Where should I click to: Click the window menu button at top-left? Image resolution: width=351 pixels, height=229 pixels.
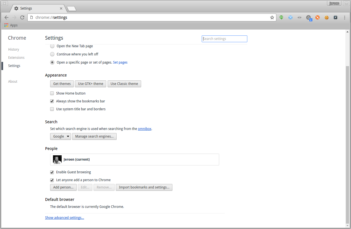pyautogui.click(x=5, y=3)
